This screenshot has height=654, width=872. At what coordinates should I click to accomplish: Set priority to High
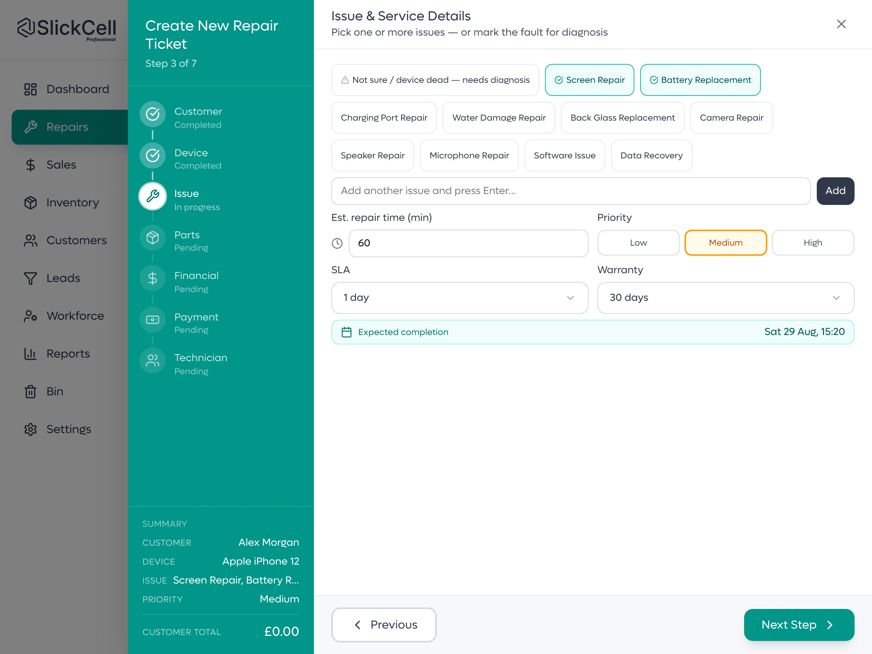[812, 243]
